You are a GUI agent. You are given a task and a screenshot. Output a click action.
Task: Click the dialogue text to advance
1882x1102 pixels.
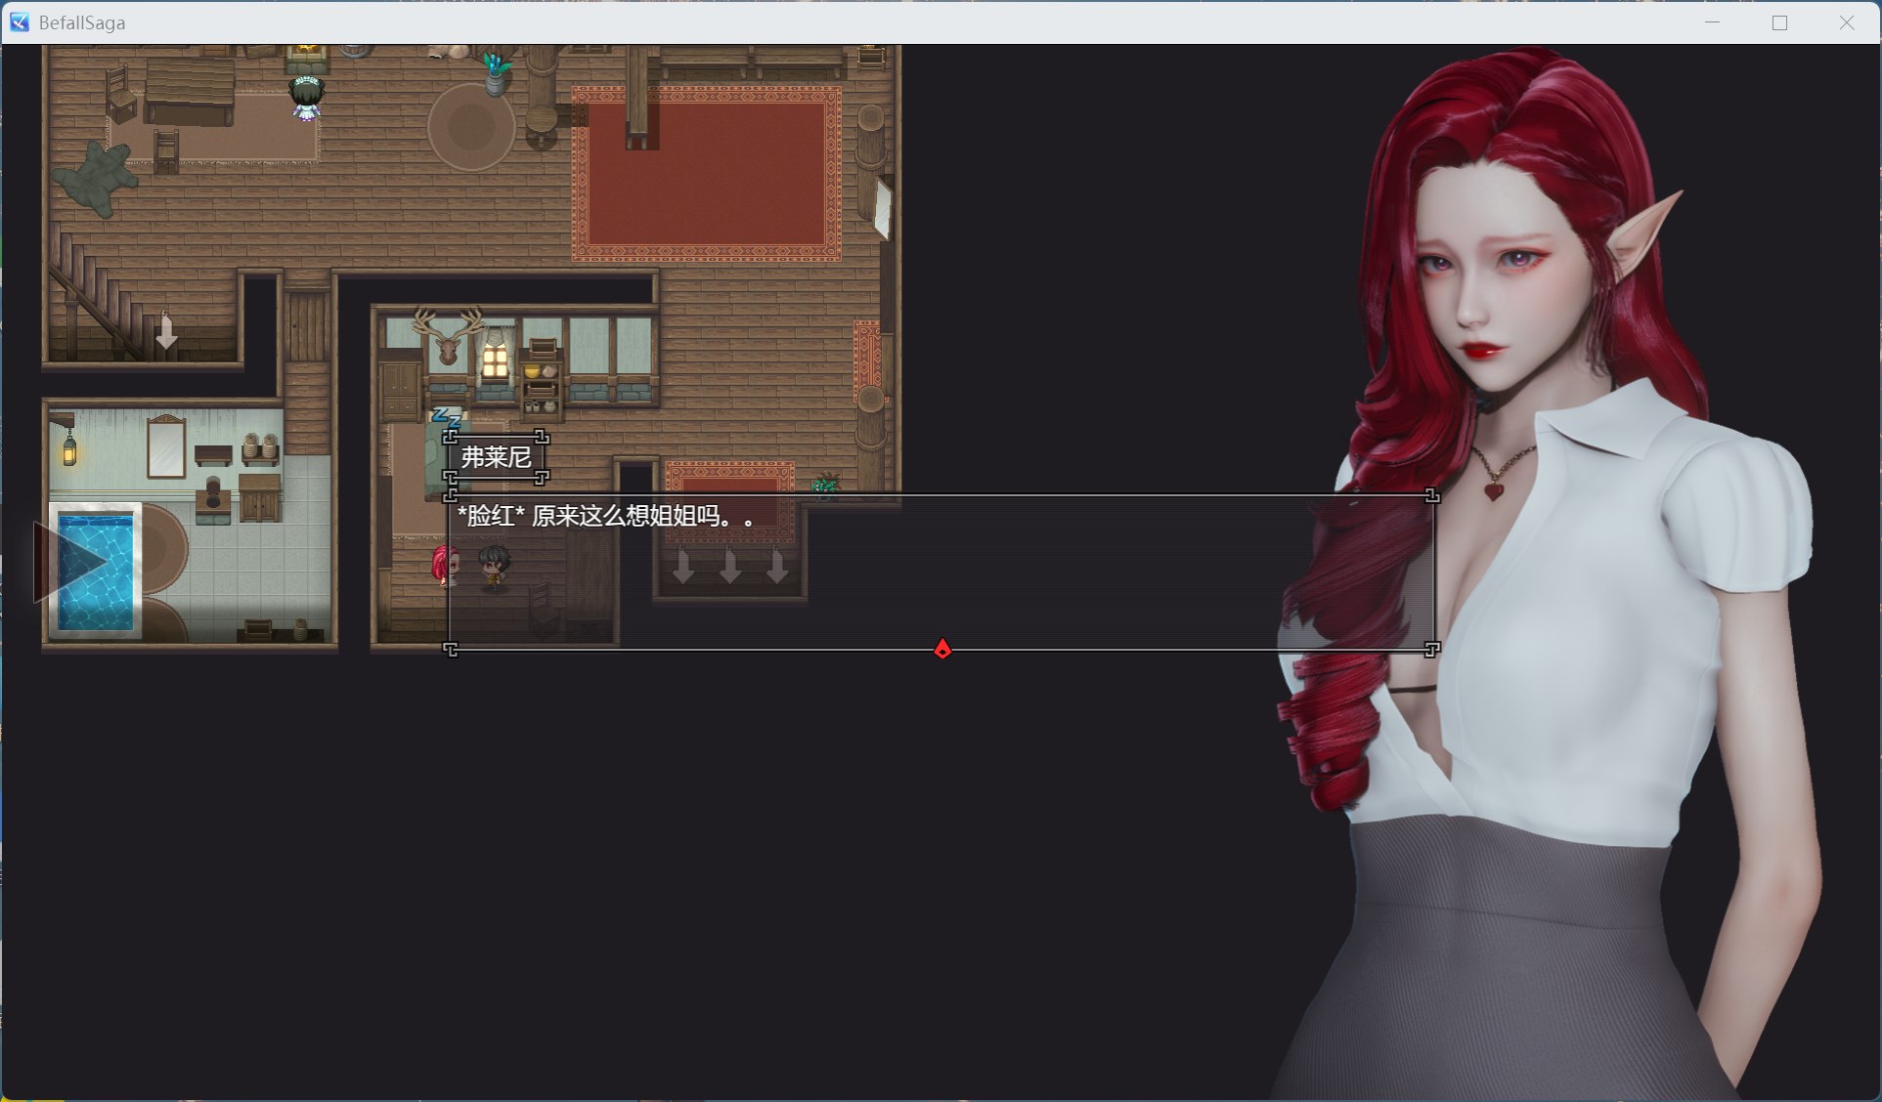click(x=604, y=518)
